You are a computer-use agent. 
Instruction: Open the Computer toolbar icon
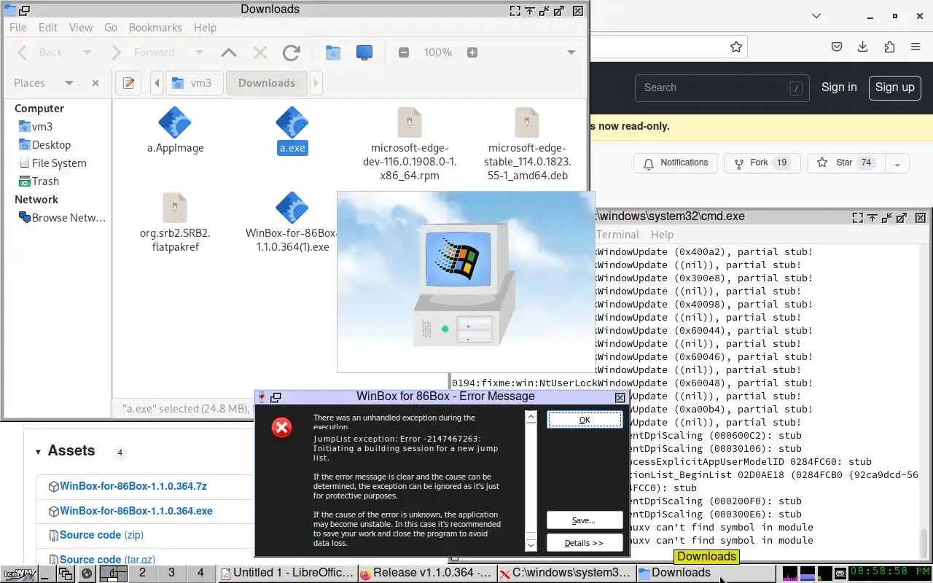[x=364, y=52]
